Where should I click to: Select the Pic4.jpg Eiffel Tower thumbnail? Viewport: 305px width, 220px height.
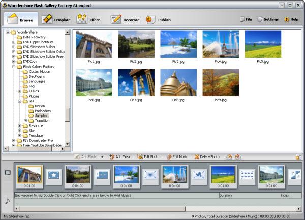pyautogui.click(x=221, y=44)
